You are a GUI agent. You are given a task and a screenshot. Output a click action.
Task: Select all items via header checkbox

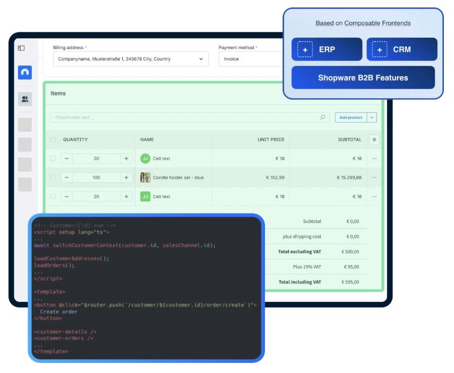click(x=53, y=140)
